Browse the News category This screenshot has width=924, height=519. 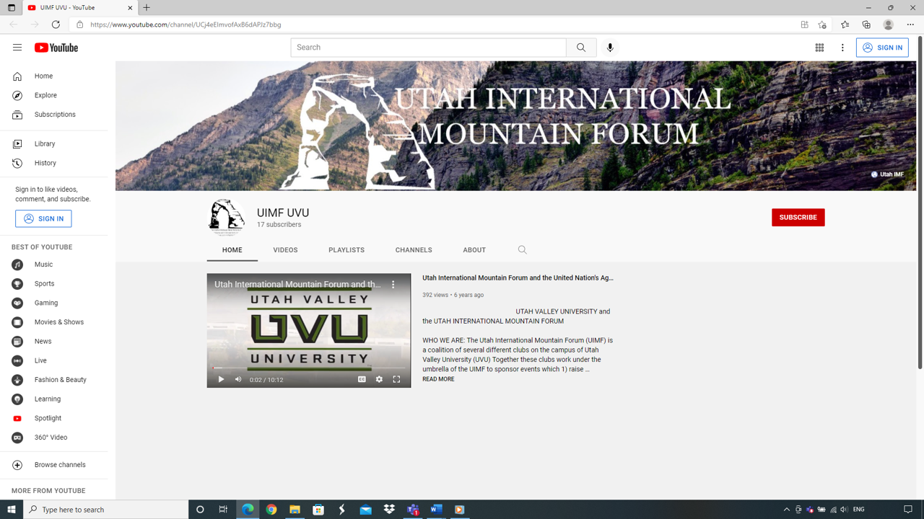54,342
